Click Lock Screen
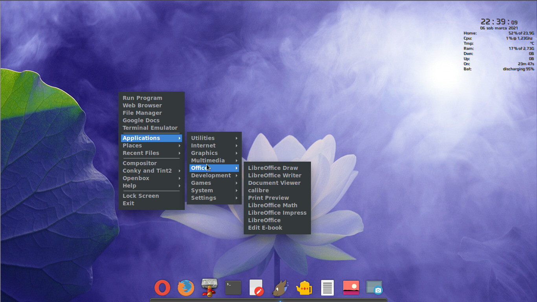This screenshot has height=302, width=537. tap(151, 196)
